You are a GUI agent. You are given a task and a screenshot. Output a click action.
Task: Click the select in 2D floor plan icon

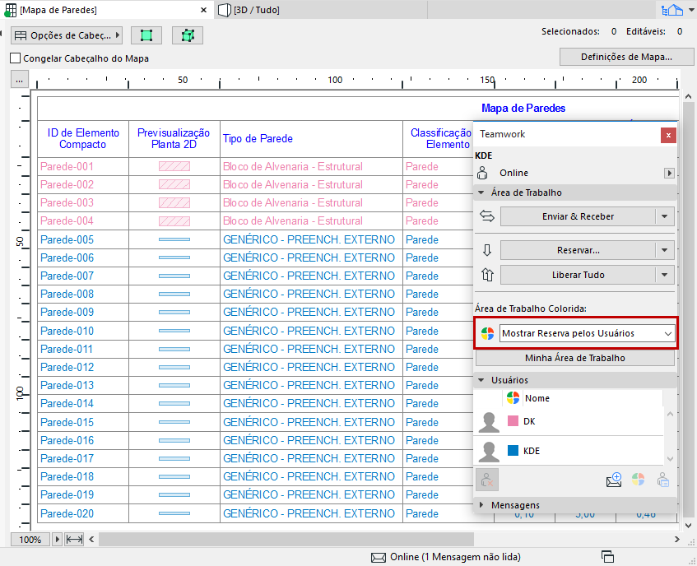coord(146,35)
